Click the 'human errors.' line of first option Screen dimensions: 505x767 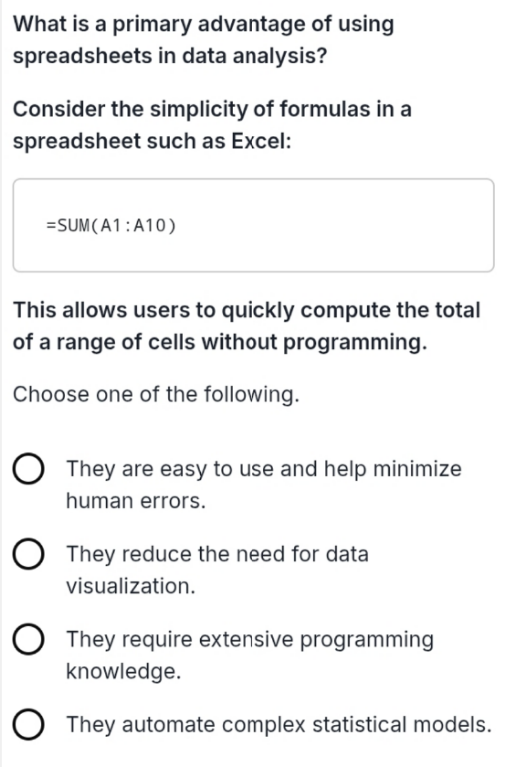click(136, 501)
